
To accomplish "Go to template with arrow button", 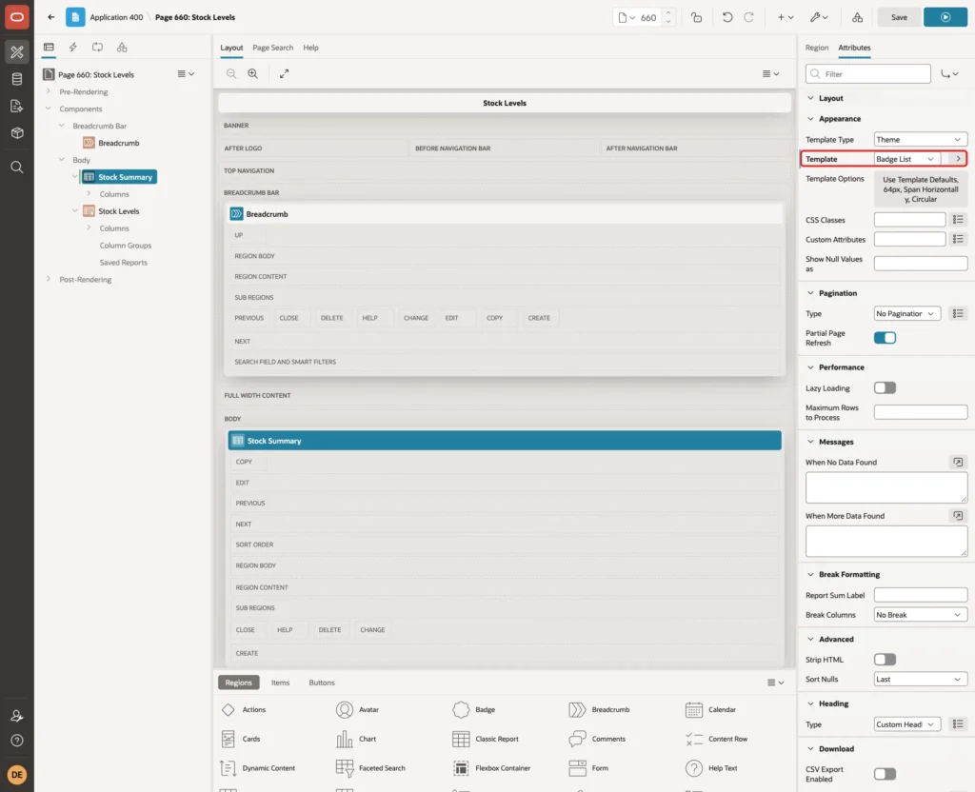I will 958,159.
